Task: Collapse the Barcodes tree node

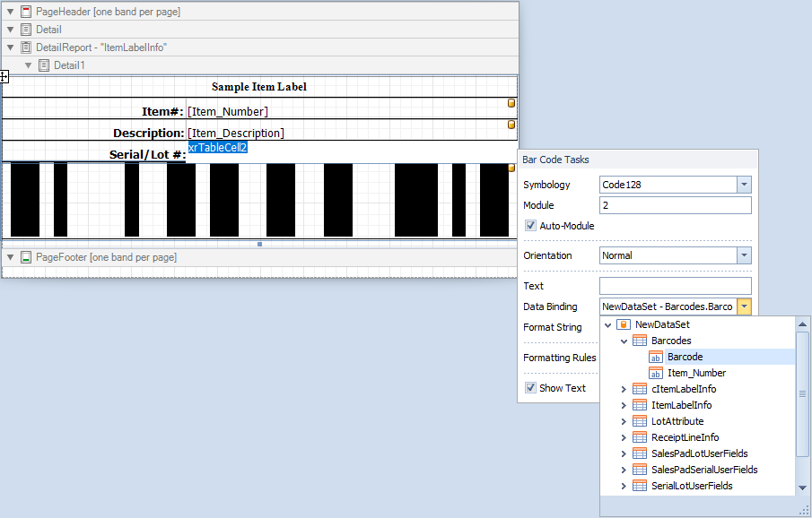Action: (624, 341)
